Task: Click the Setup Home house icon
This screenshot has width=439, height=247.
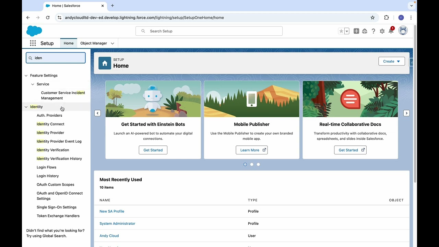Action: 105,63
